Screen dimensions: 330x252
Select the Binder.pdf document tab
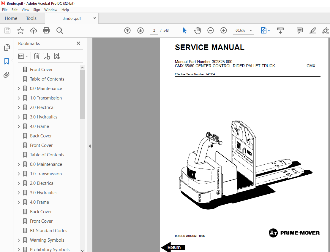point(72,18)
